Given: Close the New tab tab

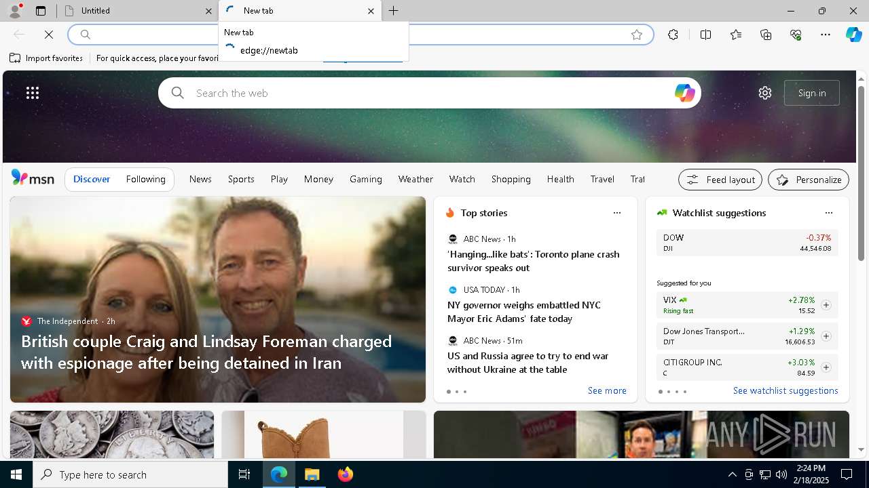Looking at the screenshot, I should pyautogui.click(x=371, y=11).
